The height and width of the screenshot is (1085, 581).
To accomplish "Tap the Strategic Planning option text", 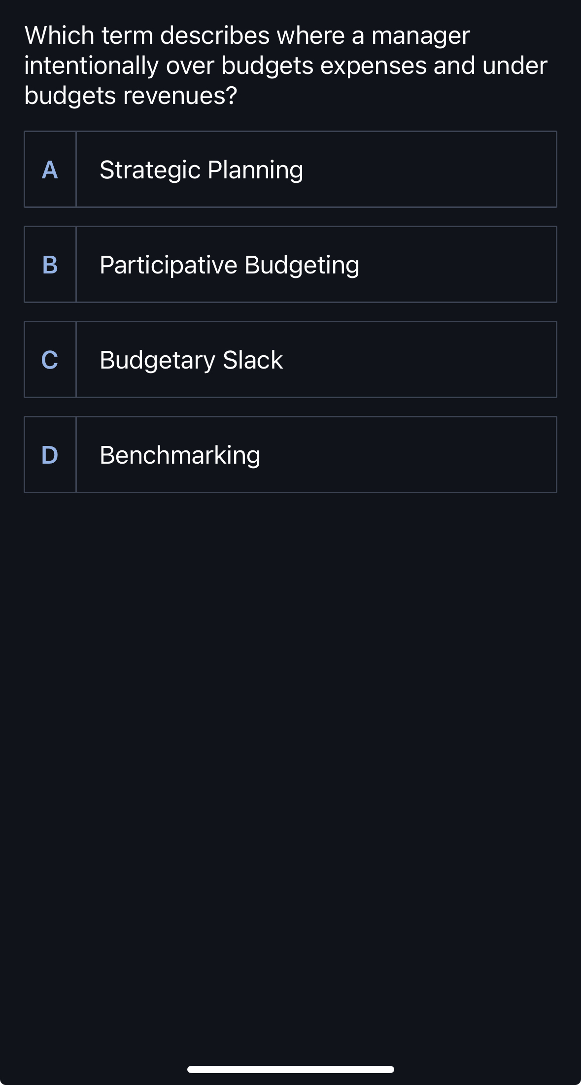I will tap(201, 169).
